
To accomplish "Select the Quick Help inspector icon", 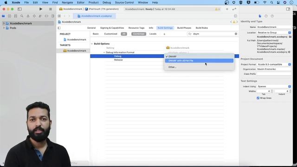I will pos(272,16).
